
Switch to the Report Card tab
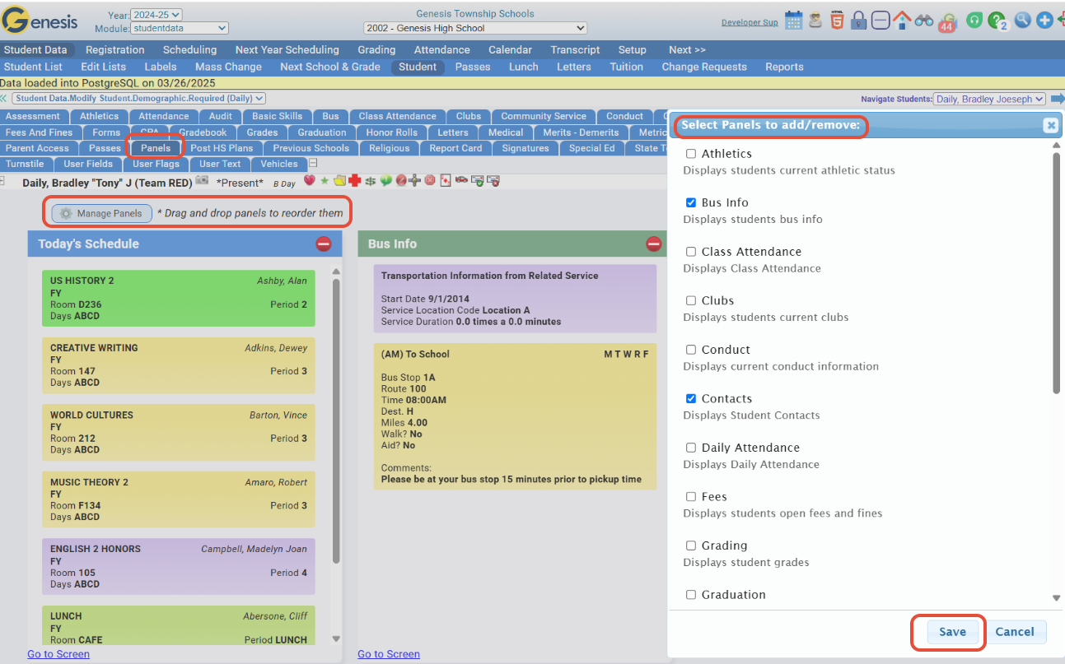(455, 148)
